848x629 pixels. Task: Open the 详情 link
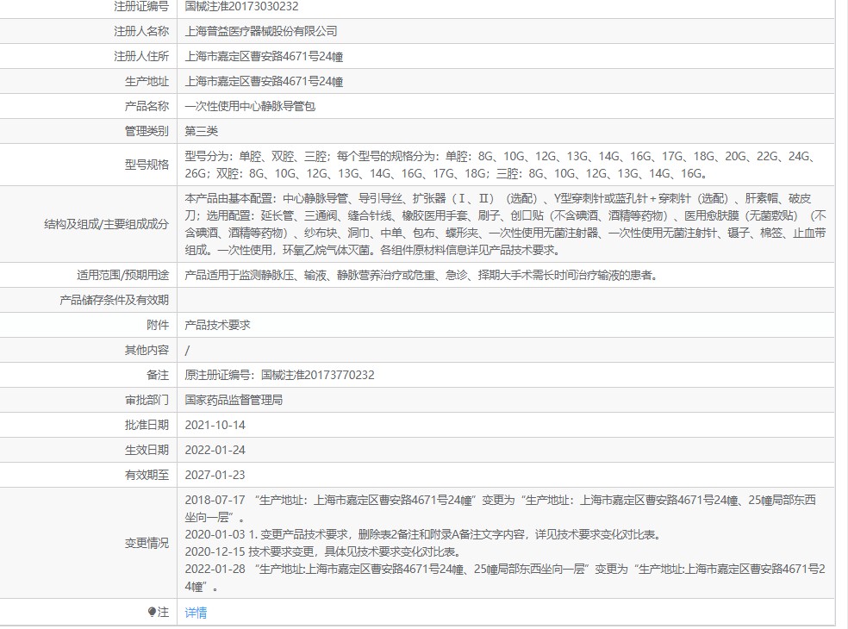[196, 613]
